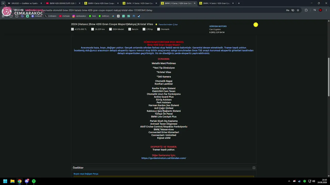The height and width of the screenshot is (185, 330).
Task: Click the Steam system tray icon
Action: pyautogui.click(x=299, y=181)
